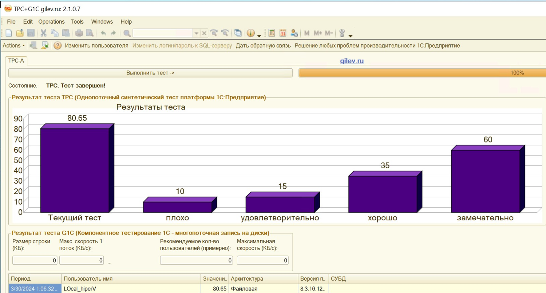The height and width of the screenshot is (293, 546).
Task: Click the user with lock icon
Action: click(294, 33)
